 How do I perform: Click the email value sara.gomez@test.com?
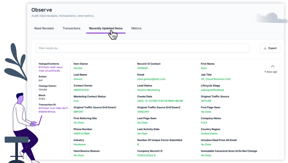[151, 79]
